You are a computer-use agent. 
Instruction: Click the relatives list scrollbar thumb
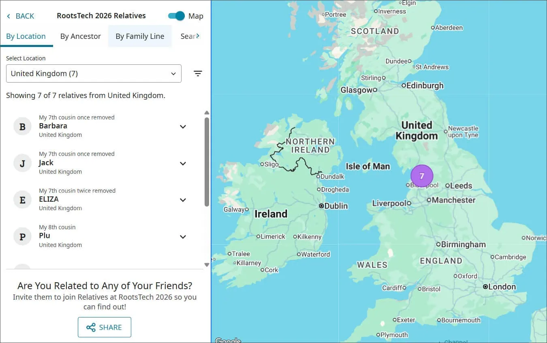click(207, 162)
